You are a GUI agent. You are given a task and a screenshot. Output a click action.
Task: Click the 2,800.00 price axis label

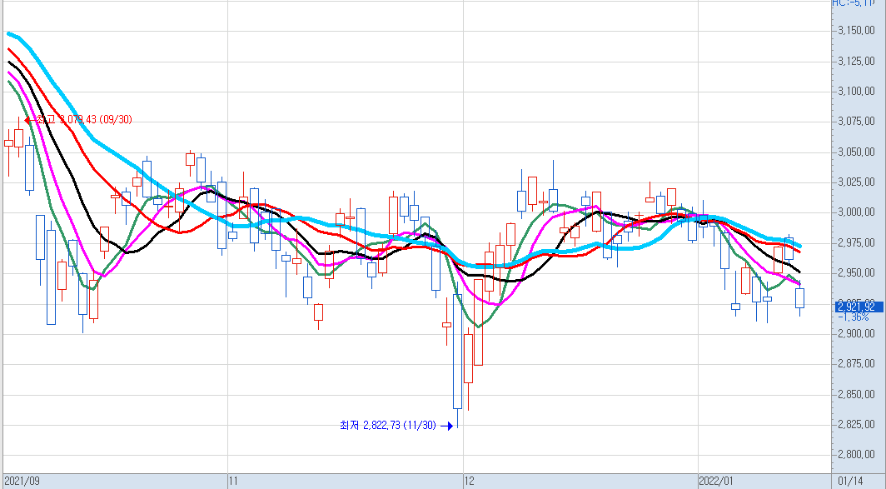click(x=856, y=455)
